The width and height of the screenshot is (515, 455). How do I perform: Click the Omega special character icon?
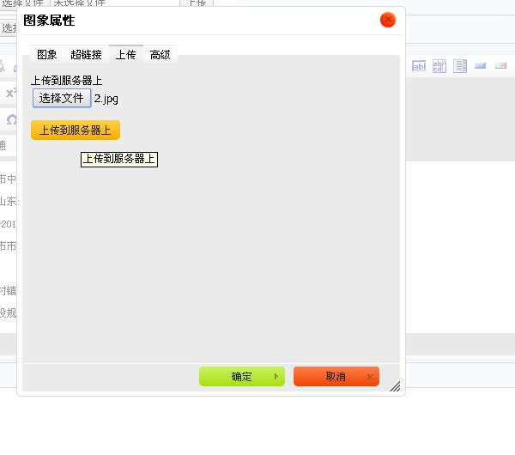pos(10,119)
